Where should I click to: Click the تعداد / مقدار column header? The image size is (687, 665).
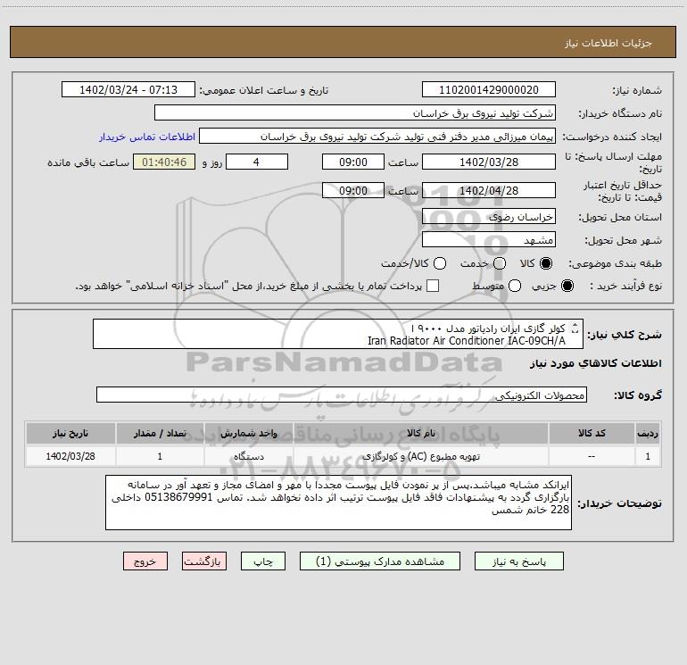tap(160, 433)
